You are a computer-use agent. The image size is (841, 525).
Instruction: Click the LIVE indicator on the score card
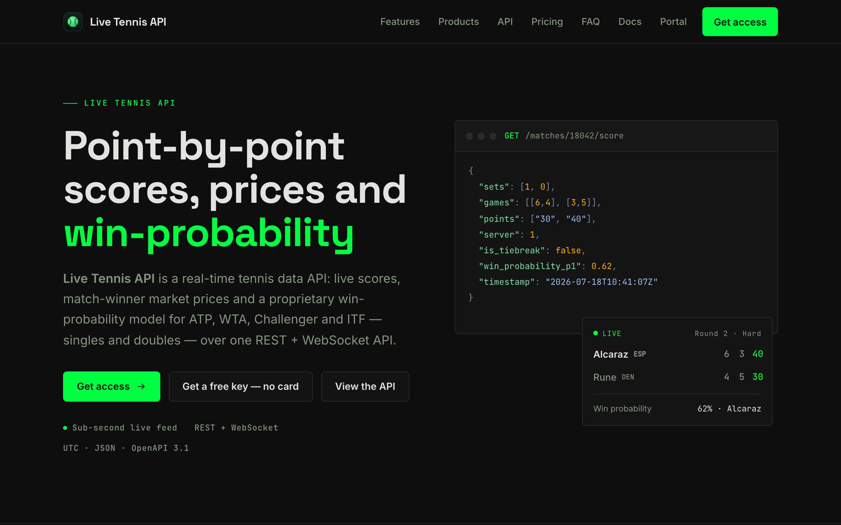click(607, 333)
